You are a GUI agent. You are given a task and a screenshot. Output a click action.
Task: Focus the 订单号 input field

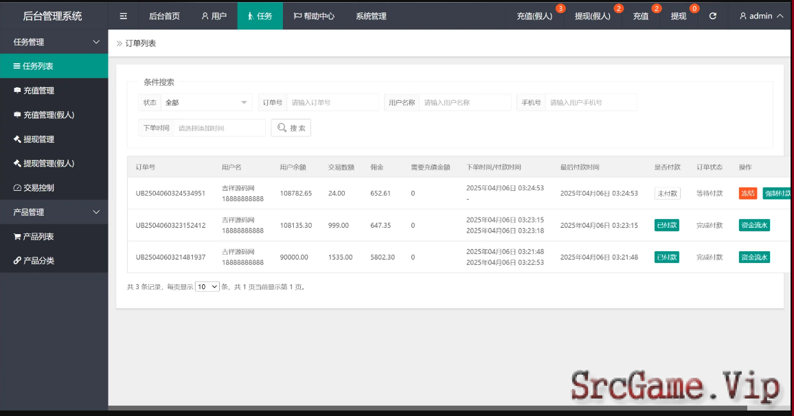point(332,103)
